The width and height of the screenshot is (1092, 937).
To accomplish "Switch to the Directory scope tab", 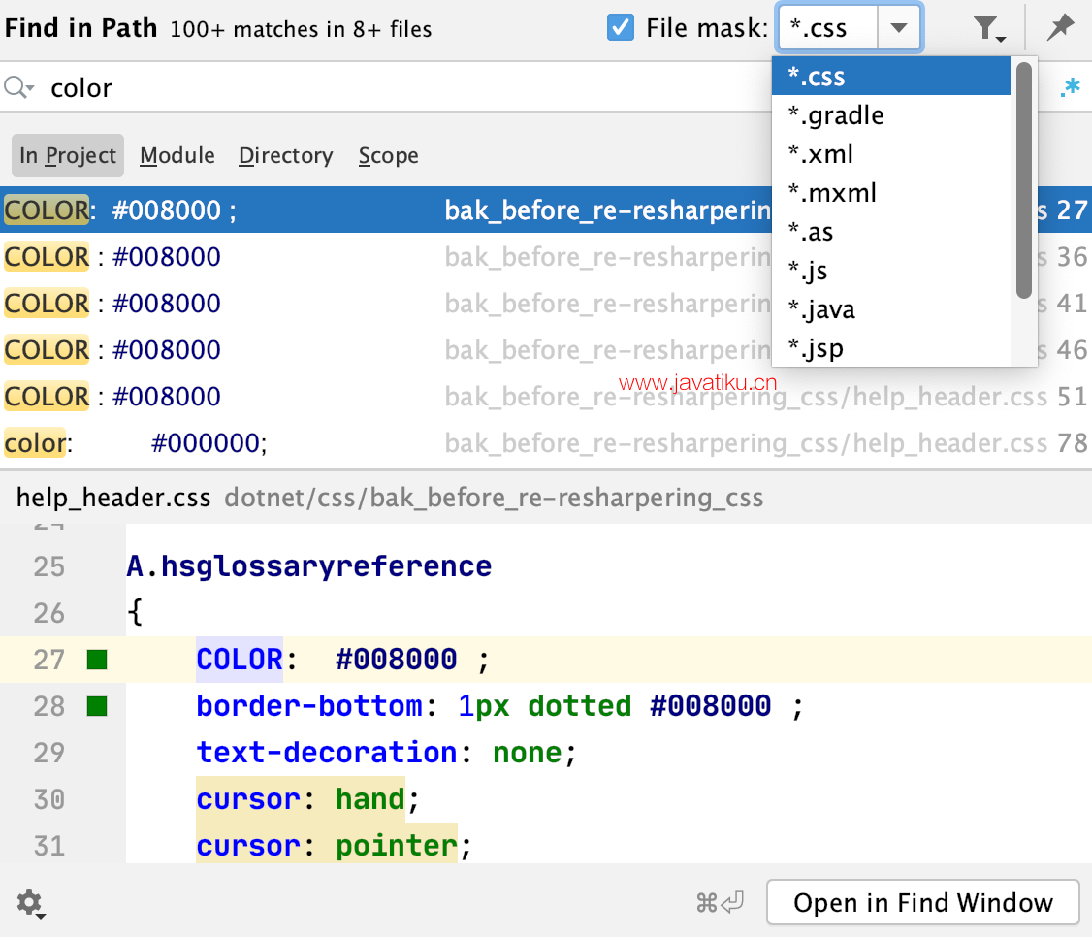I will pos(285,156).
